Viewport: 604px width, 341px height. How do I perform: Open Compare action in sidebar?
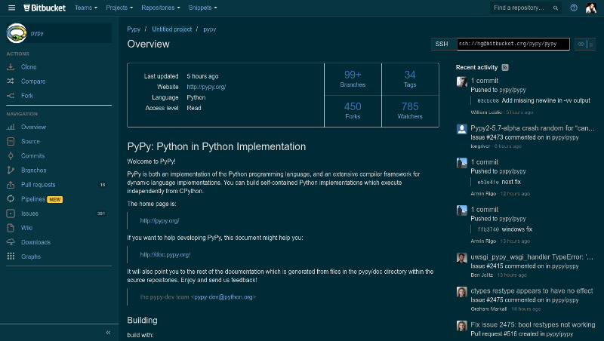tap(33, 81)
